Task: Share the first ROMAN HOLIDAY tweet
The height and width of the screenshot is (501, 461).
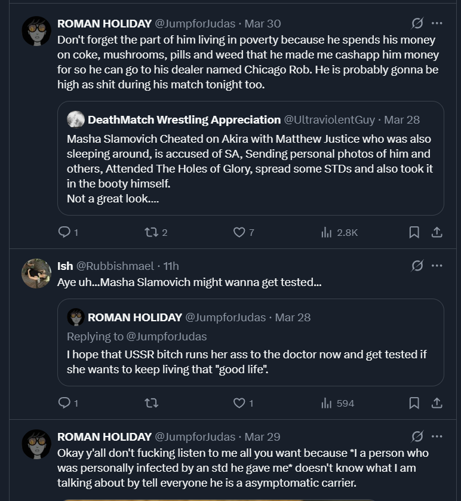Action: click(437, 232)
